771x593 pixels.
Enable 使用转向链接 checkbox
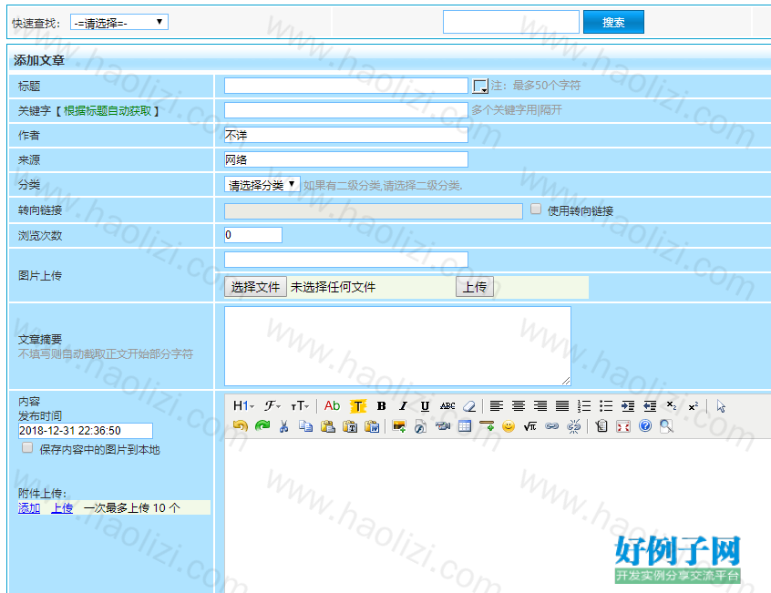point(536,210)
